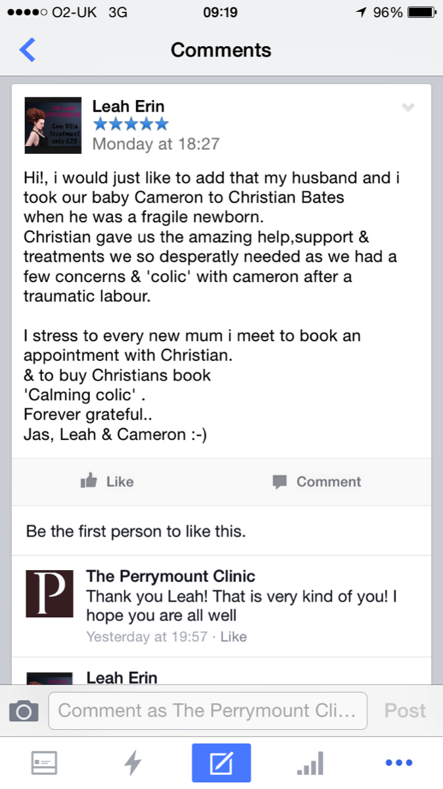The height and width of the screenshot is (789, 443).
Task: Open the lightning bolt activity tab
Action: (133, 763)
